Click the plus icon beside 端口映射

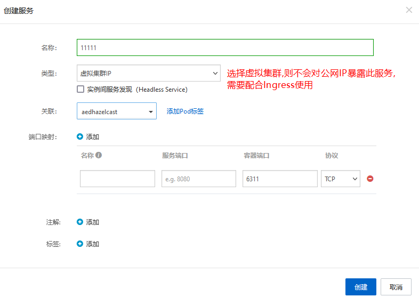[80, 137]
